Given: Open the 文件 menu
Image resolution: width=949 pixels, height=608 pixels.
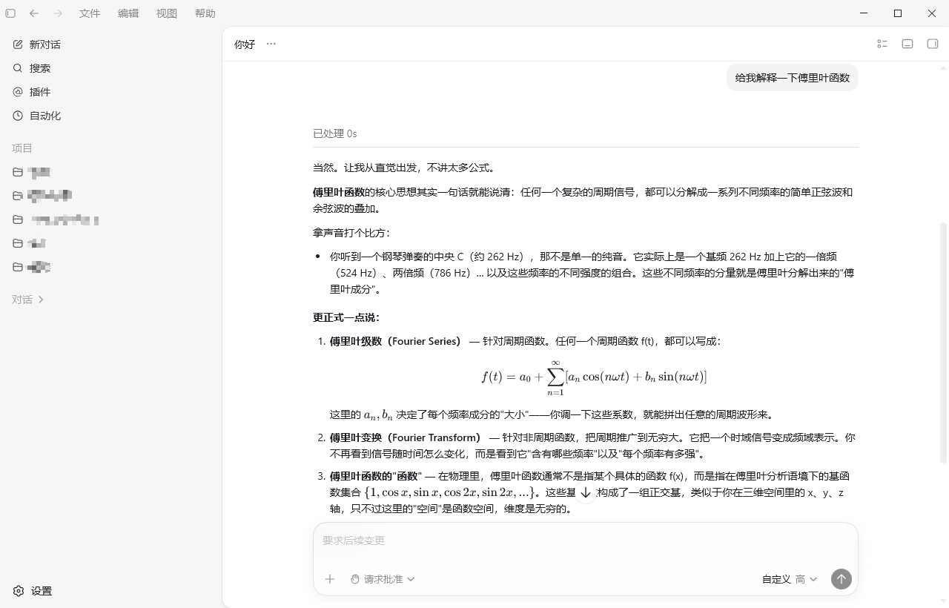Looking at the screenshot, I should point(90,13).
